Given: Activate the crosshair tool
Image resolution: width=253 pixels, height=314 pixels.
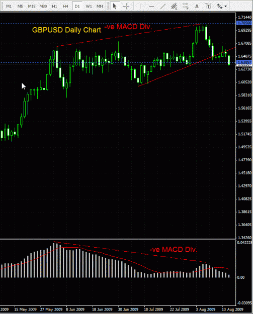Looking at the screenshot, I should coord(126,7).
